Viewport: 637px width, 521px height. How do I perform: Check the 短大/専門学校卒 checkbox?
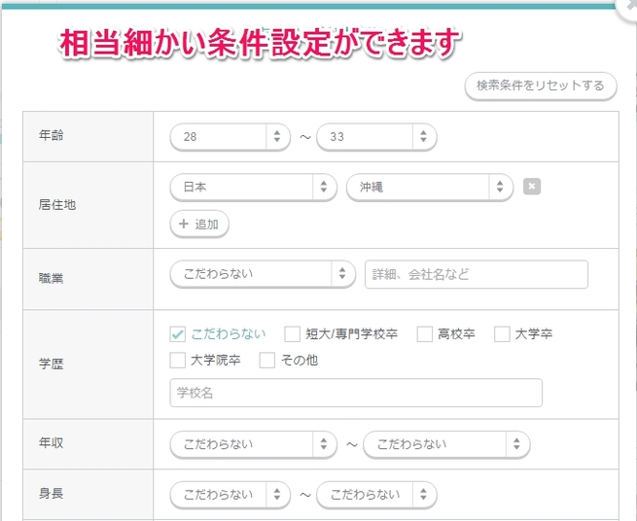click(x=293, y=334)
